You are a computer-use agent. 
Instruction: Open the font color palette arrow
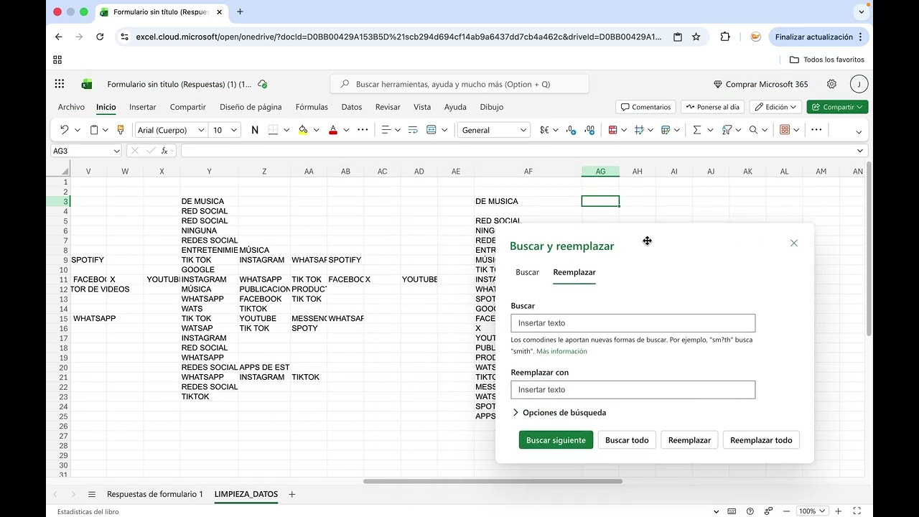pos(346,130)
